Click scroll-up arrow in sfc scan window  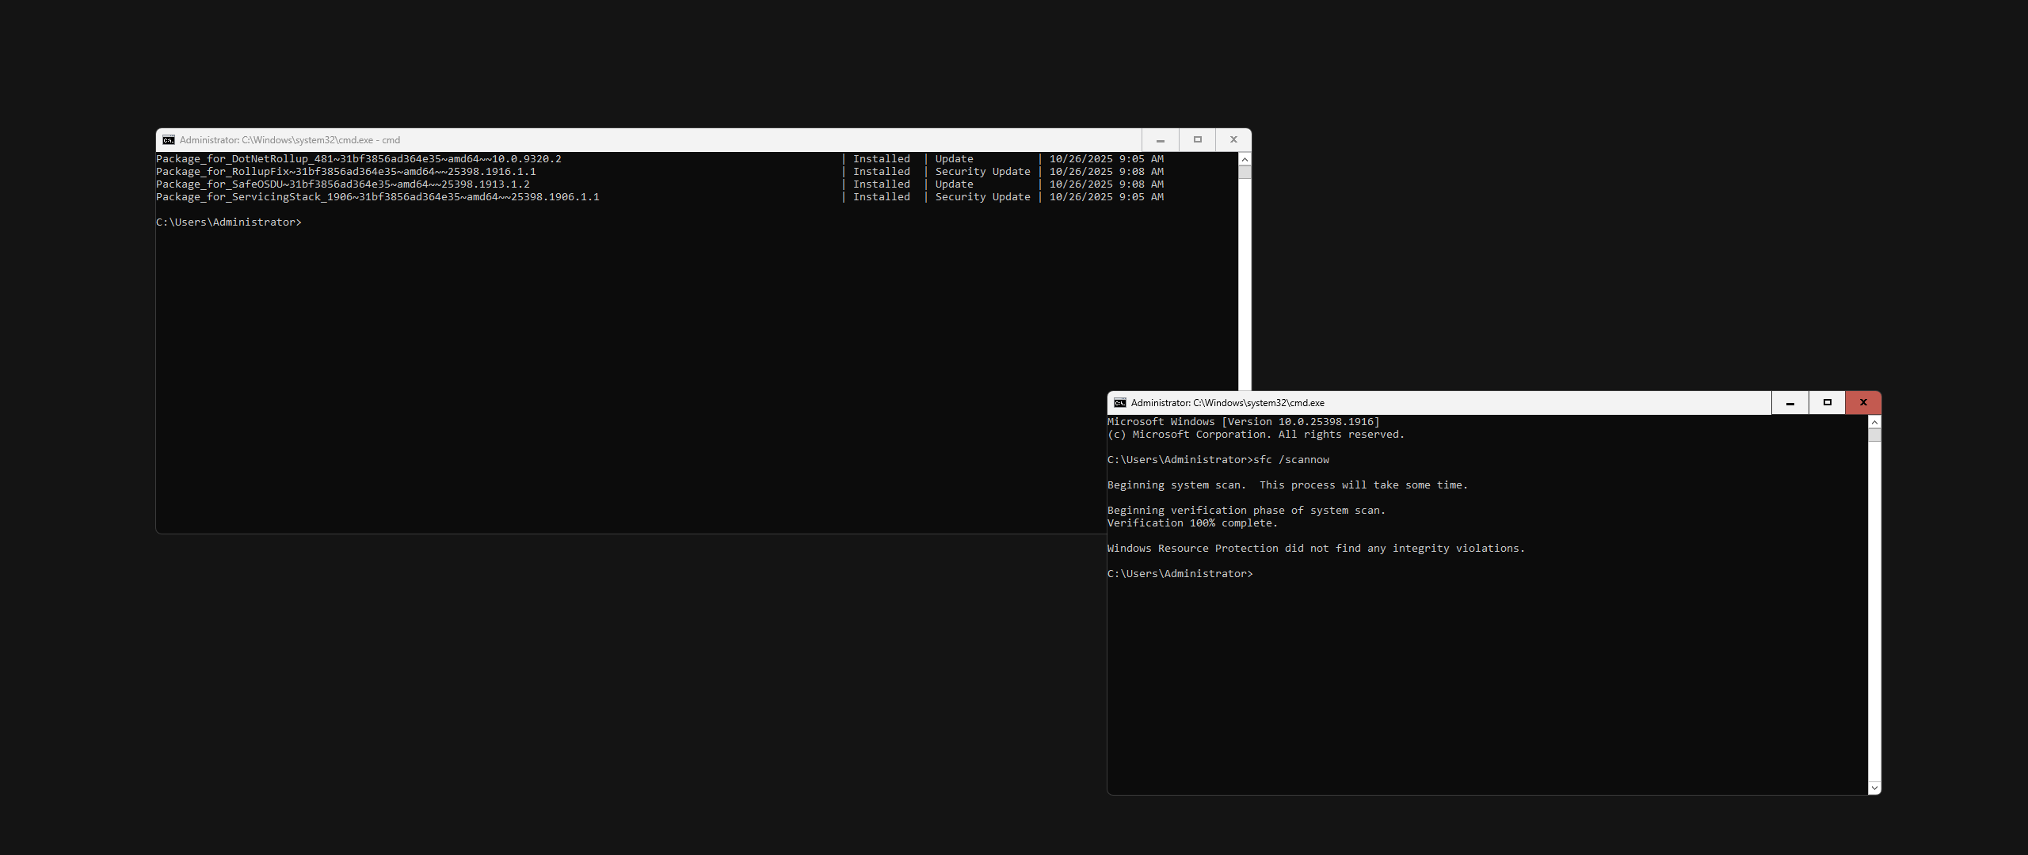1874,422
